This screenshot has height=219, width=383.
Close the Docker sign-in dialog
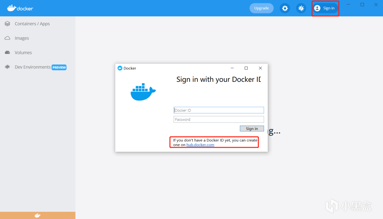click(x=260, y=68)
